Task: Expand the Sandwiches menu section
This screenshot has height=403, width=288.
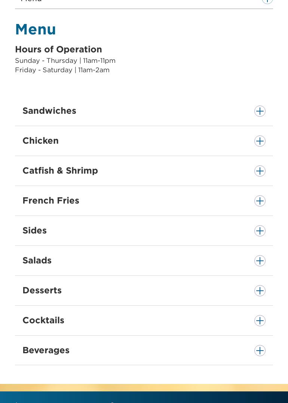Action: tap(49, 111)
